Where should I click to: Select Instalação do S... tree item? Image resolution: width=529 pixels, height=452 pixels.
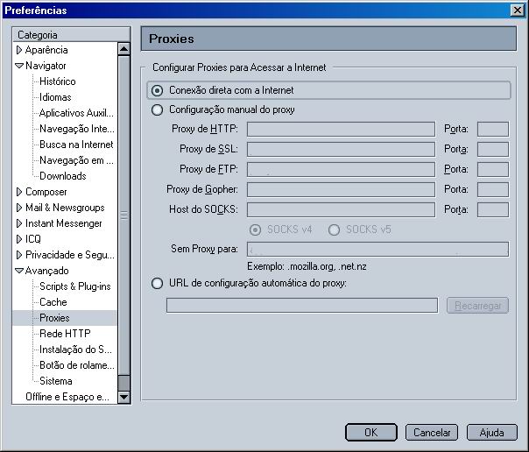pos(75,350)
